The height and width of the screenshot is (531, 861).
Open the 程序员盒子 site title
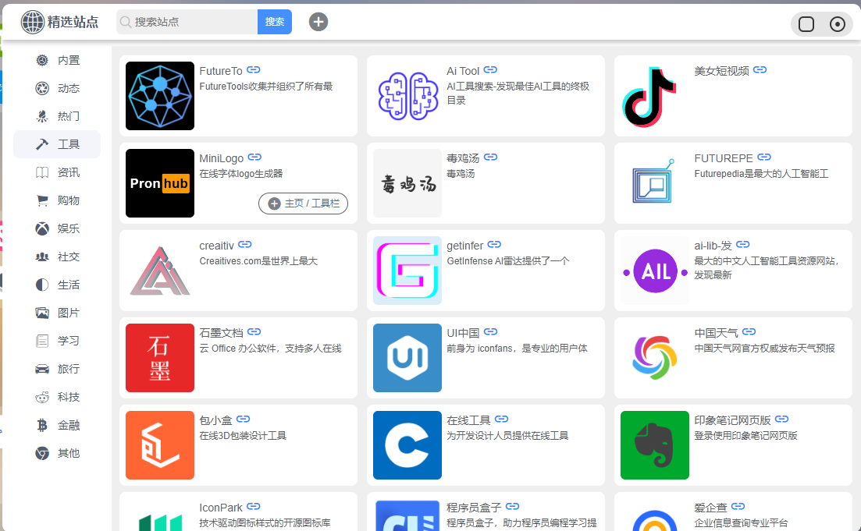tap(474, 508)
